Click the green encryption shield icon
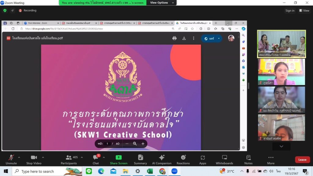 [5, 10]
